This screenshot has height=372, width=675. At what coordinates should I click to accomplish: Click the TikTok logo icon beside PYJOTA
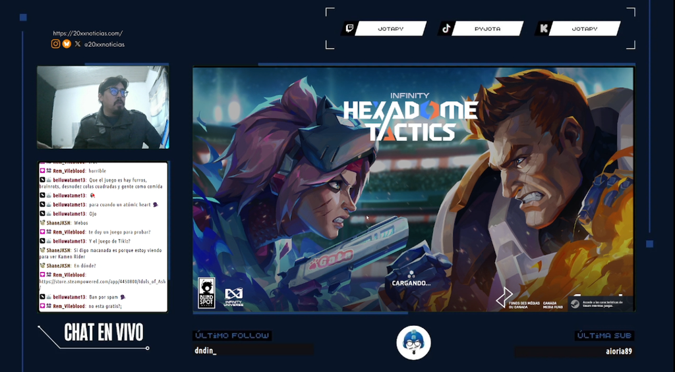point(446,28)
